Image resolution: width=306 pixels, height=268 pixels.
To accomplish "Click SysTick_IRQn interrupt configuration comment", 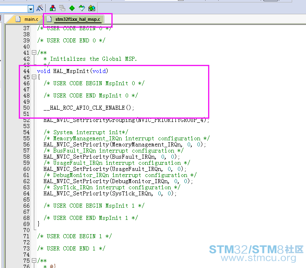I will pyautogui.click(x=112, y=188).
